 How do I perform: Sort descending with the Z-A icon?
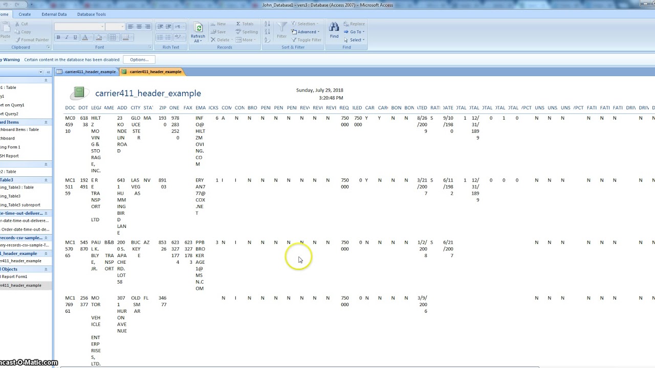coord(267,32)
